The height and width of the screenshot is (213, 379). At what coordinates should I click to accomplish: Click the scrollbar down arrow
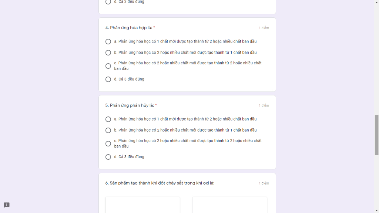click(376, 211)
